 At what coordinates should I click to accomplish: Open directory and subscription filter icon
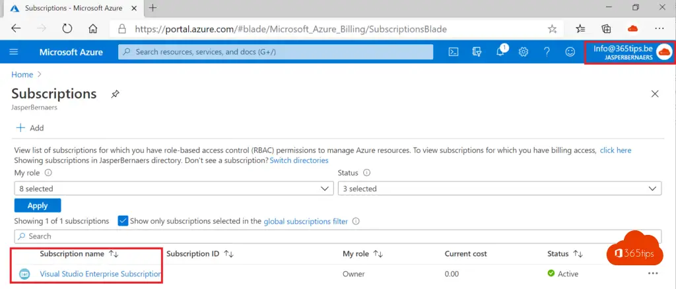pos(477,52)
